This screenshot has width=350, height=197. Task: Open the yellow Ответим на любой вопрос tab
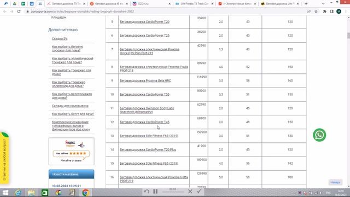(4, 158)
